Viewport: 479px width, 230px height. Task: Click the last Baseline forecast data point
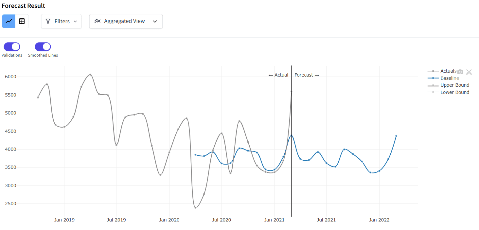click(x=396, y=136)
